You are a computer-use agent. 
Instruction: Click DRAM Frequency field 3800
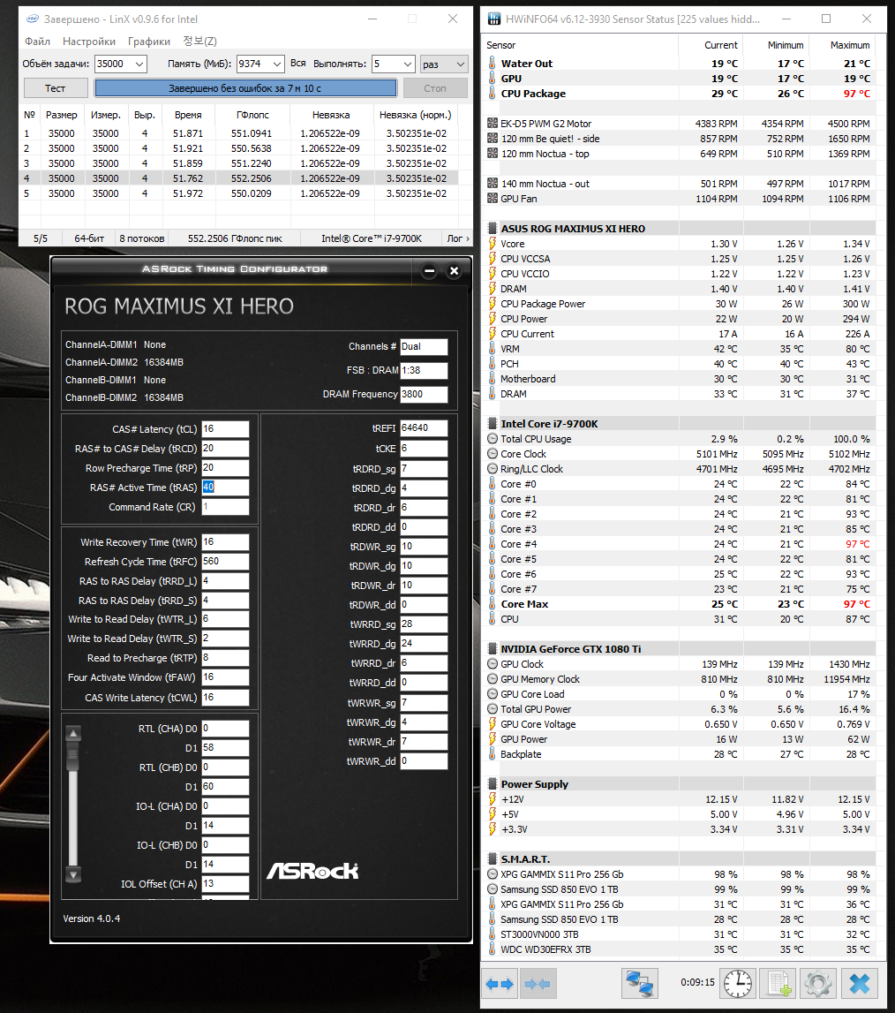click(424, 394)
